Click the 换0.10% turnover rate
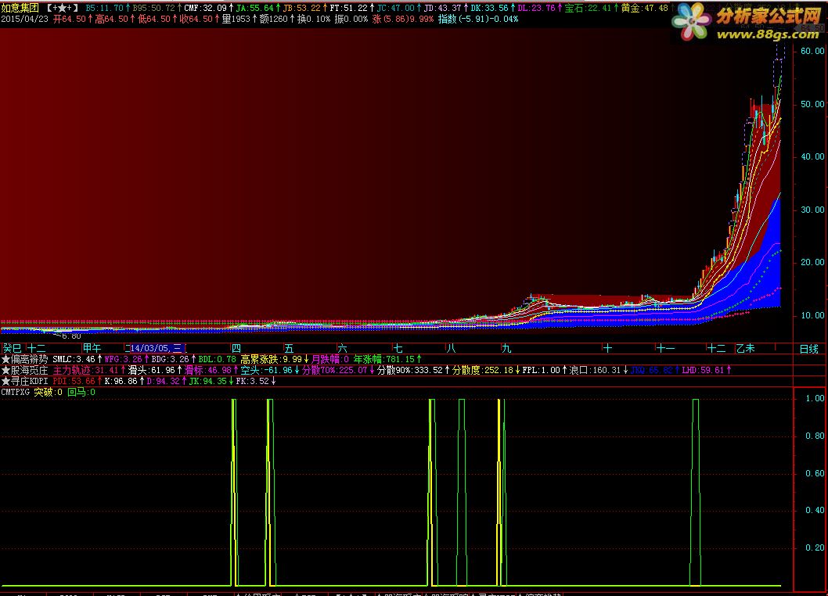Screen dimensions: 828x596 point(314,19)
